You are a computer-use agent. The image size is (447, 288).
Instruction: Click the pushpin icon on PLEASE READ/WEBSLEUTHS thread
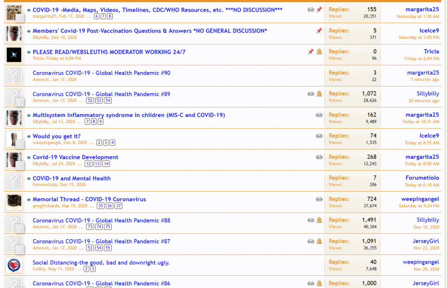[x=310, y=51]
